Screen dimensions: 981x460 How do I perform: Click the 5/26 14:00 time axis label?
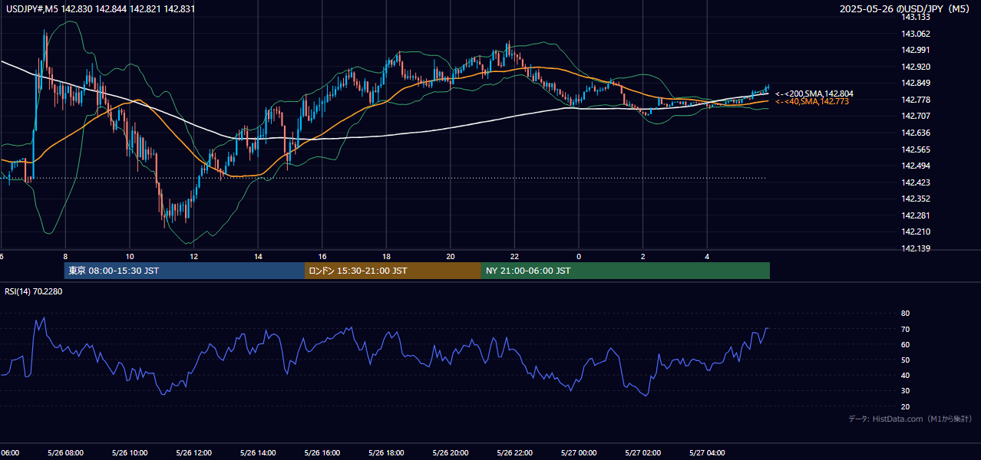point(258,453)
